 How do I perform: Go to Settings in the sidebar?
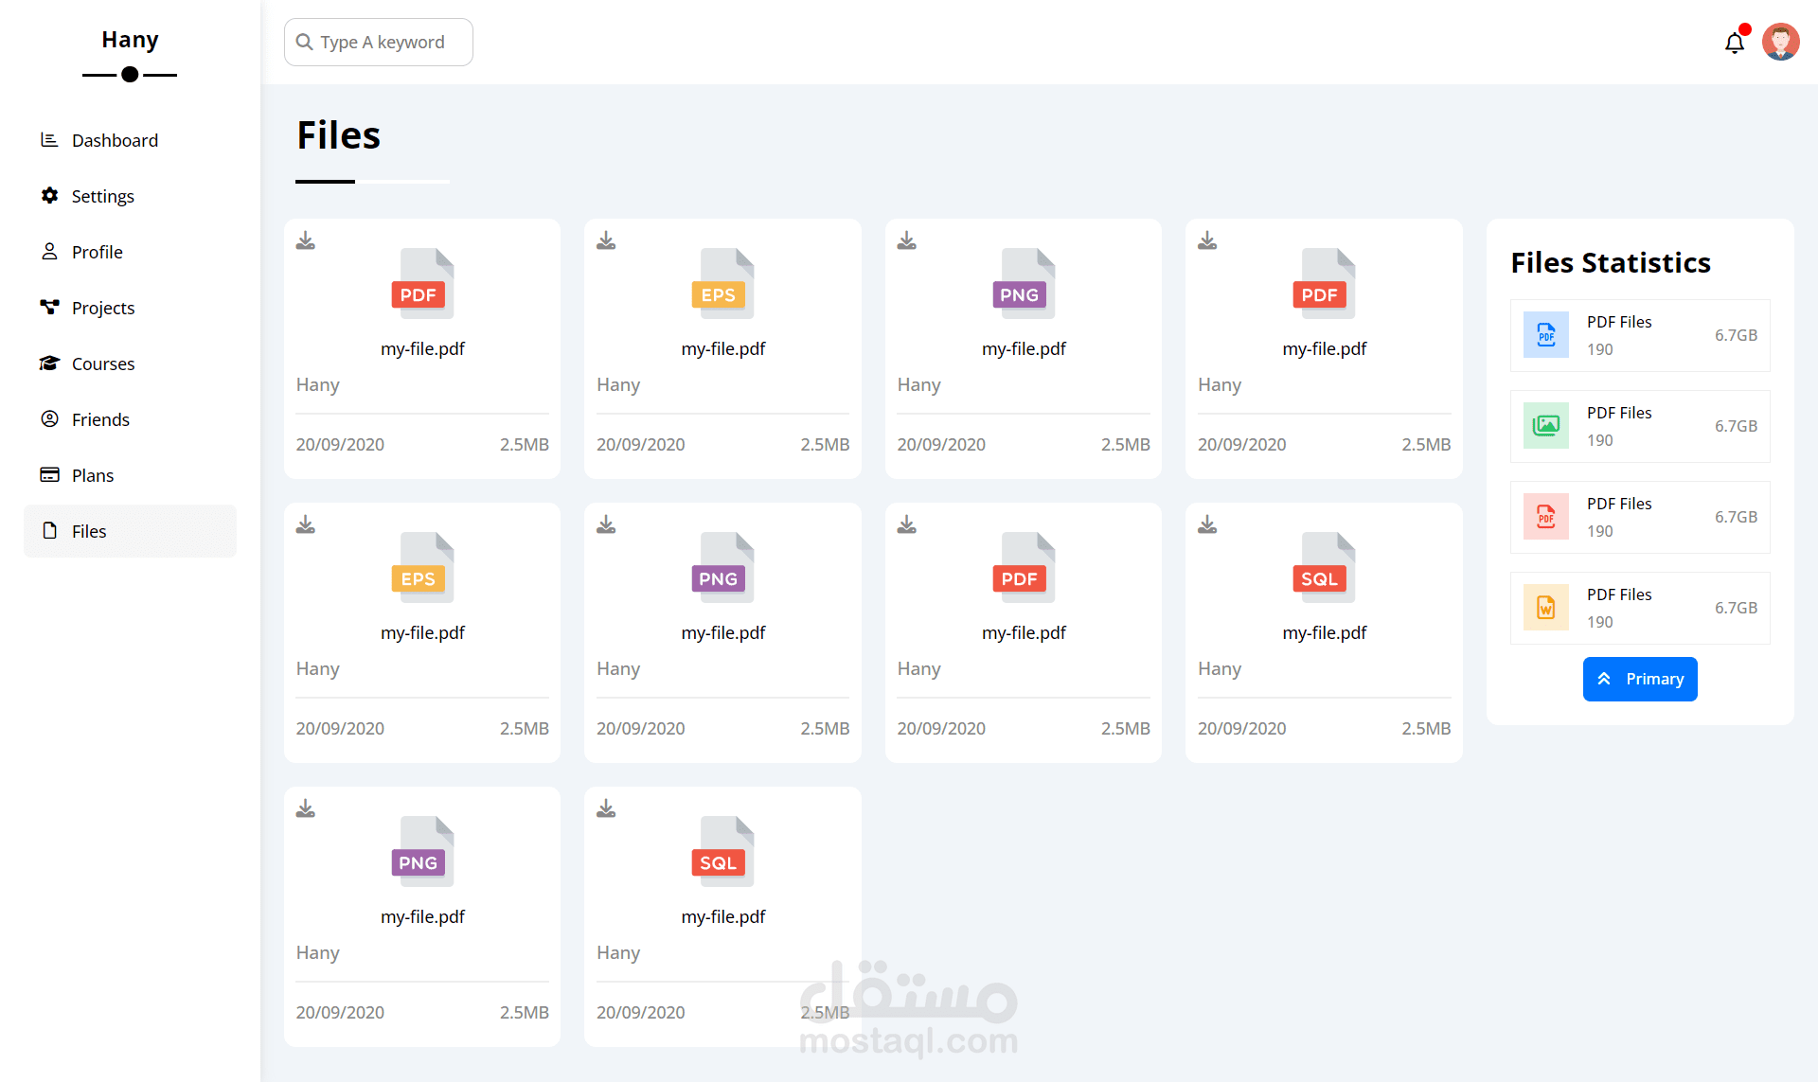pyautogui.click(x=102, y=196)
